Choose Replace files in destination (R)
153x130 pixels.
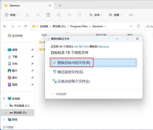(x=94, y=63)
